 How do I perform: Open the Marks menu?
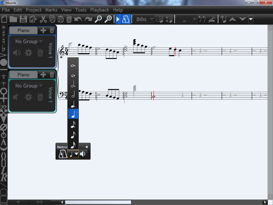[x=51, y=10]
